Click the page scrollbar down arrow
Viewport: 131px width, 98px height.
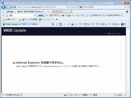(128, 91)
